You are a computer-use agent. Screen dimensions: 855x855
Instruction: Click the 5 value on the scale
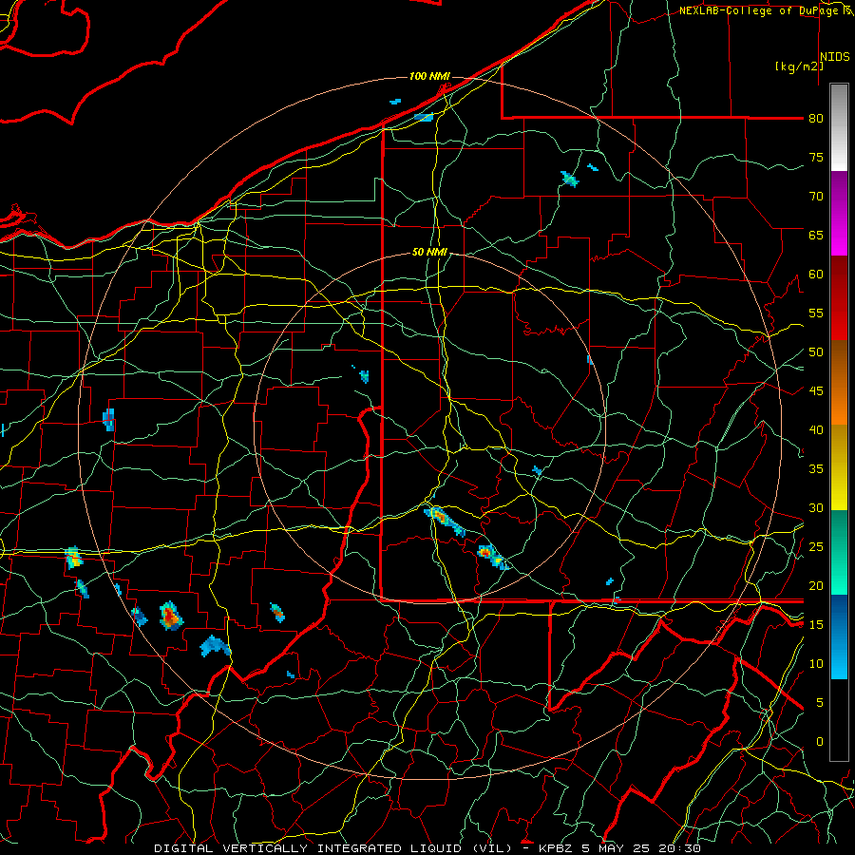point(820,703)
